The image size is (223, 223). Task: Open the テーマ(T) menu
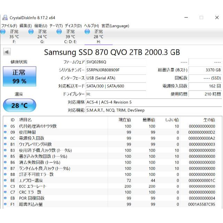coord(56,26)
